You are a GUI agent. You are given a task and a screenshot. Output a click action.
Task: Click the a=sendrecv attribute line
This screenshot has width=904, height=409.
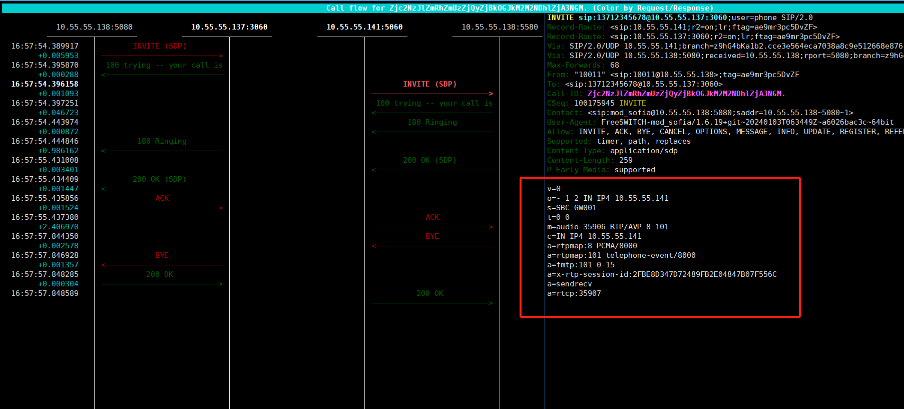pos(570,284)
